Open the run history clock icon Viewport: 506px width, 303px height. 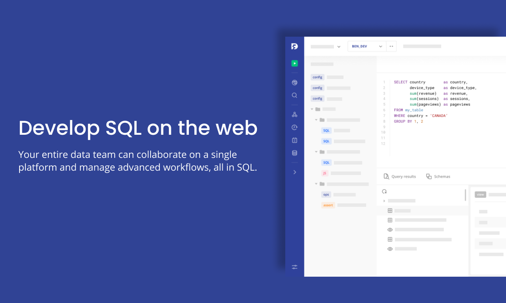pyautogui.click(x=294, y=127)
